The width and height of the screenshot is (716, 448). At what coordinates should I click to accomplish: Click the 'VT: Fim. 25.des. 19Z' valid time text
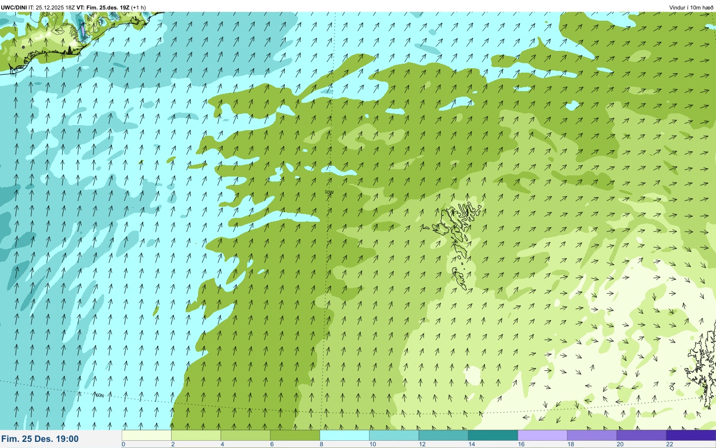point(103,7)
